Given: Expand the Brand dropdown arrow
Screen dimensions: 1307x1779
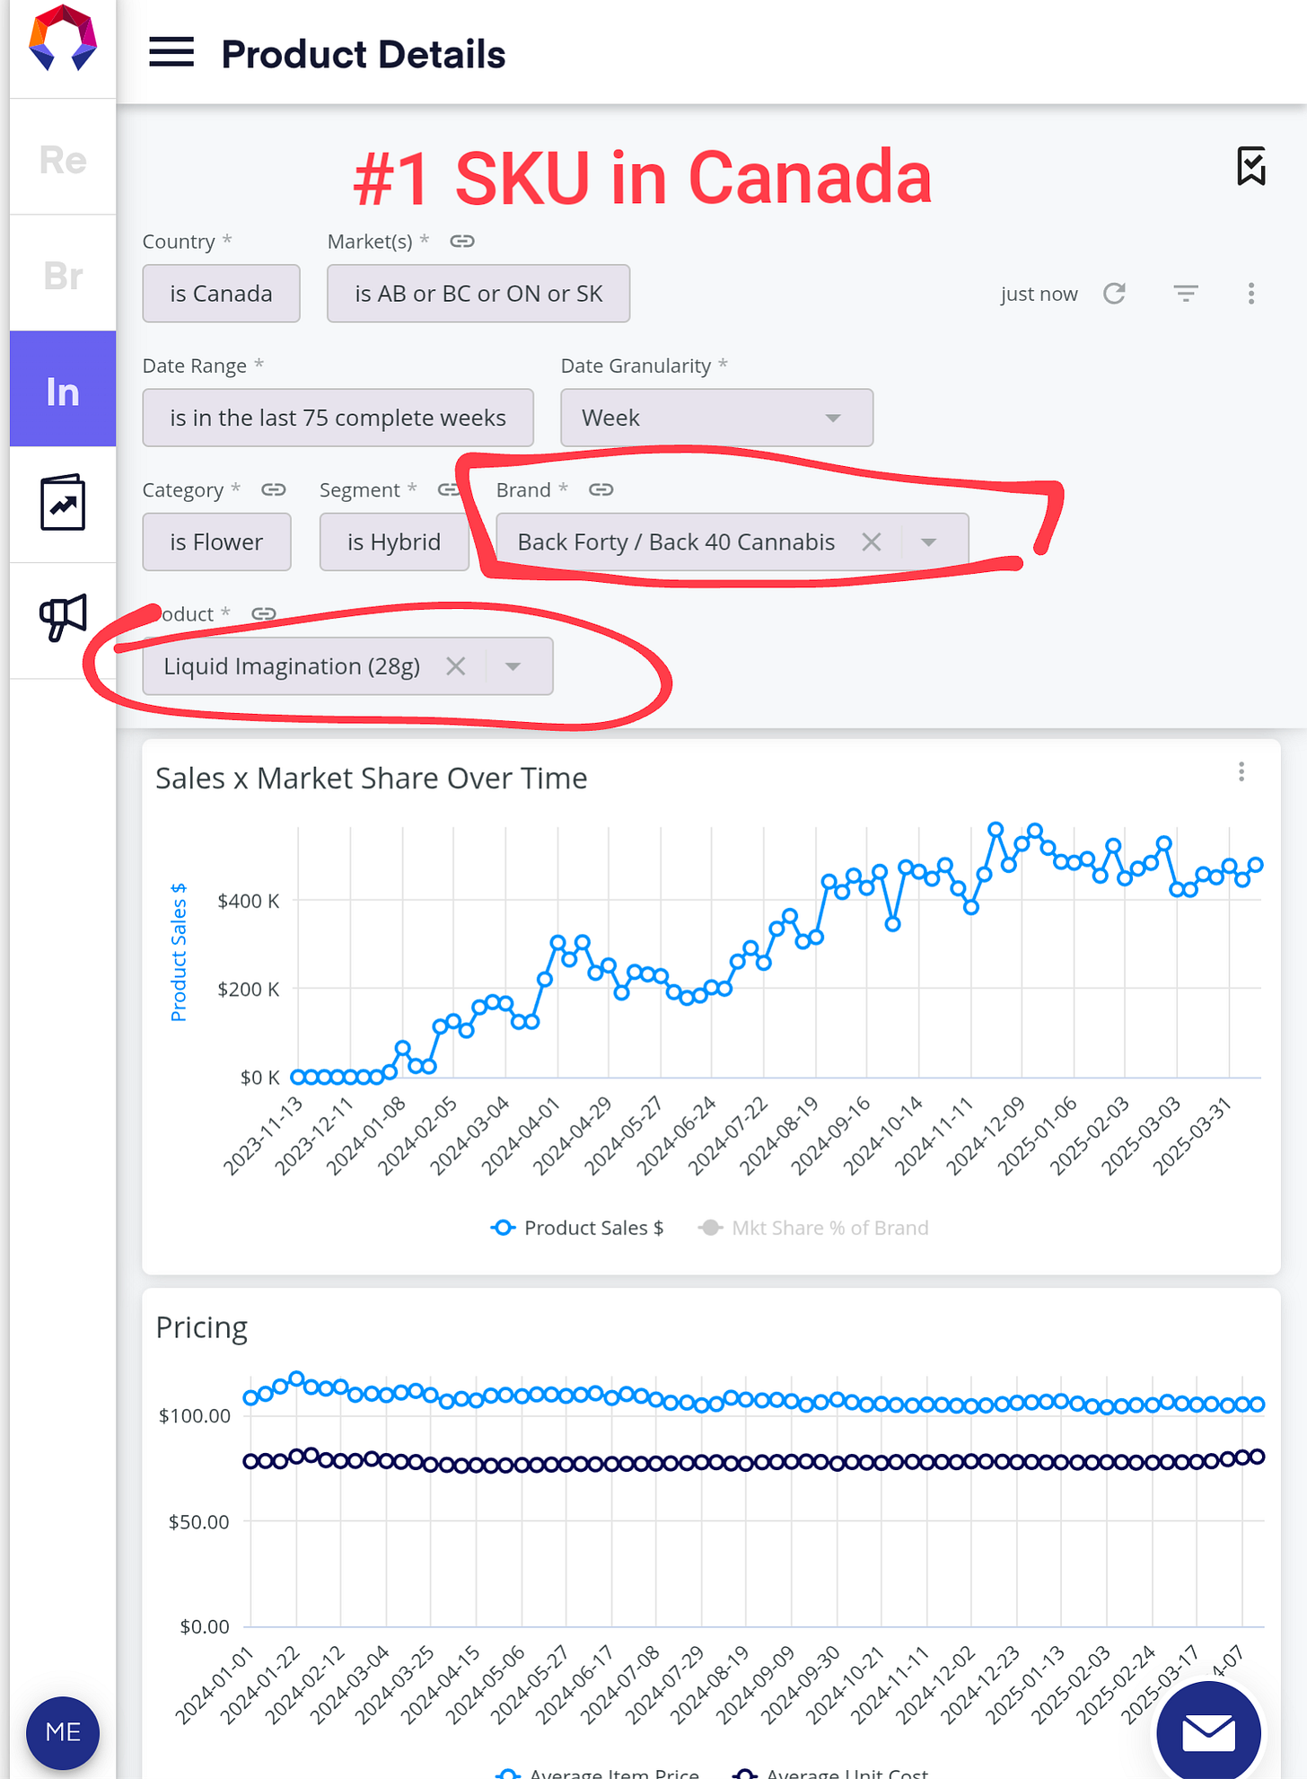Looking at the screenshot, I should click(x=929, y=542).
